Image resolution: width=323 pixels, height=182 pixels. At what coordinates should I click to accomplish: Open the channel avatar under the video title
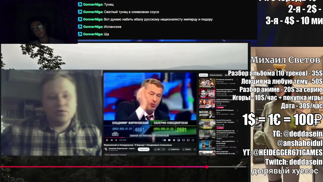[106, 149]
